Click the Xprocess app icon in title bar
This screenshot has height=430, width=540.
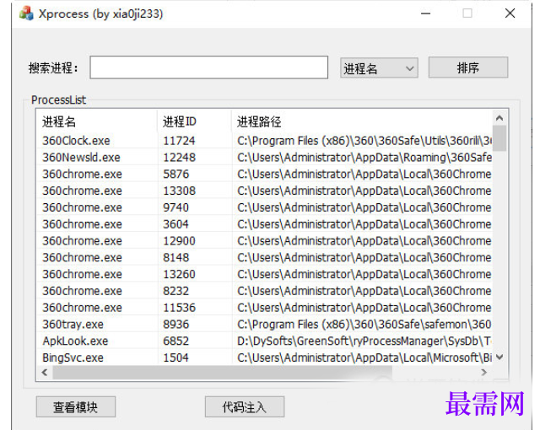pos(26,13)
